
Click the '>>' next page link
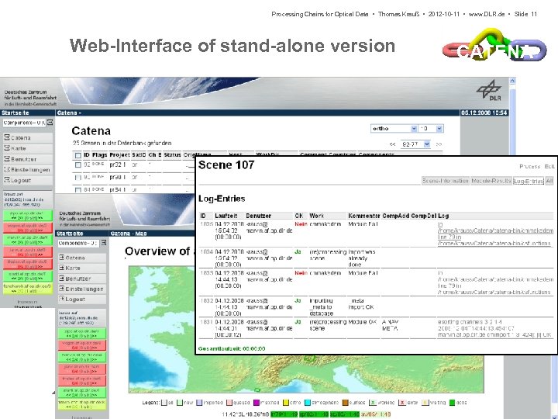[439, 144]
